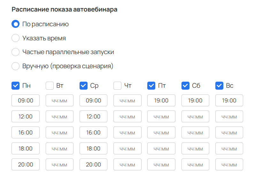Click Monday's 09:00 time field
Viewport: 262px width, 179px height.
pyautogui.click(x=26, y=101)
